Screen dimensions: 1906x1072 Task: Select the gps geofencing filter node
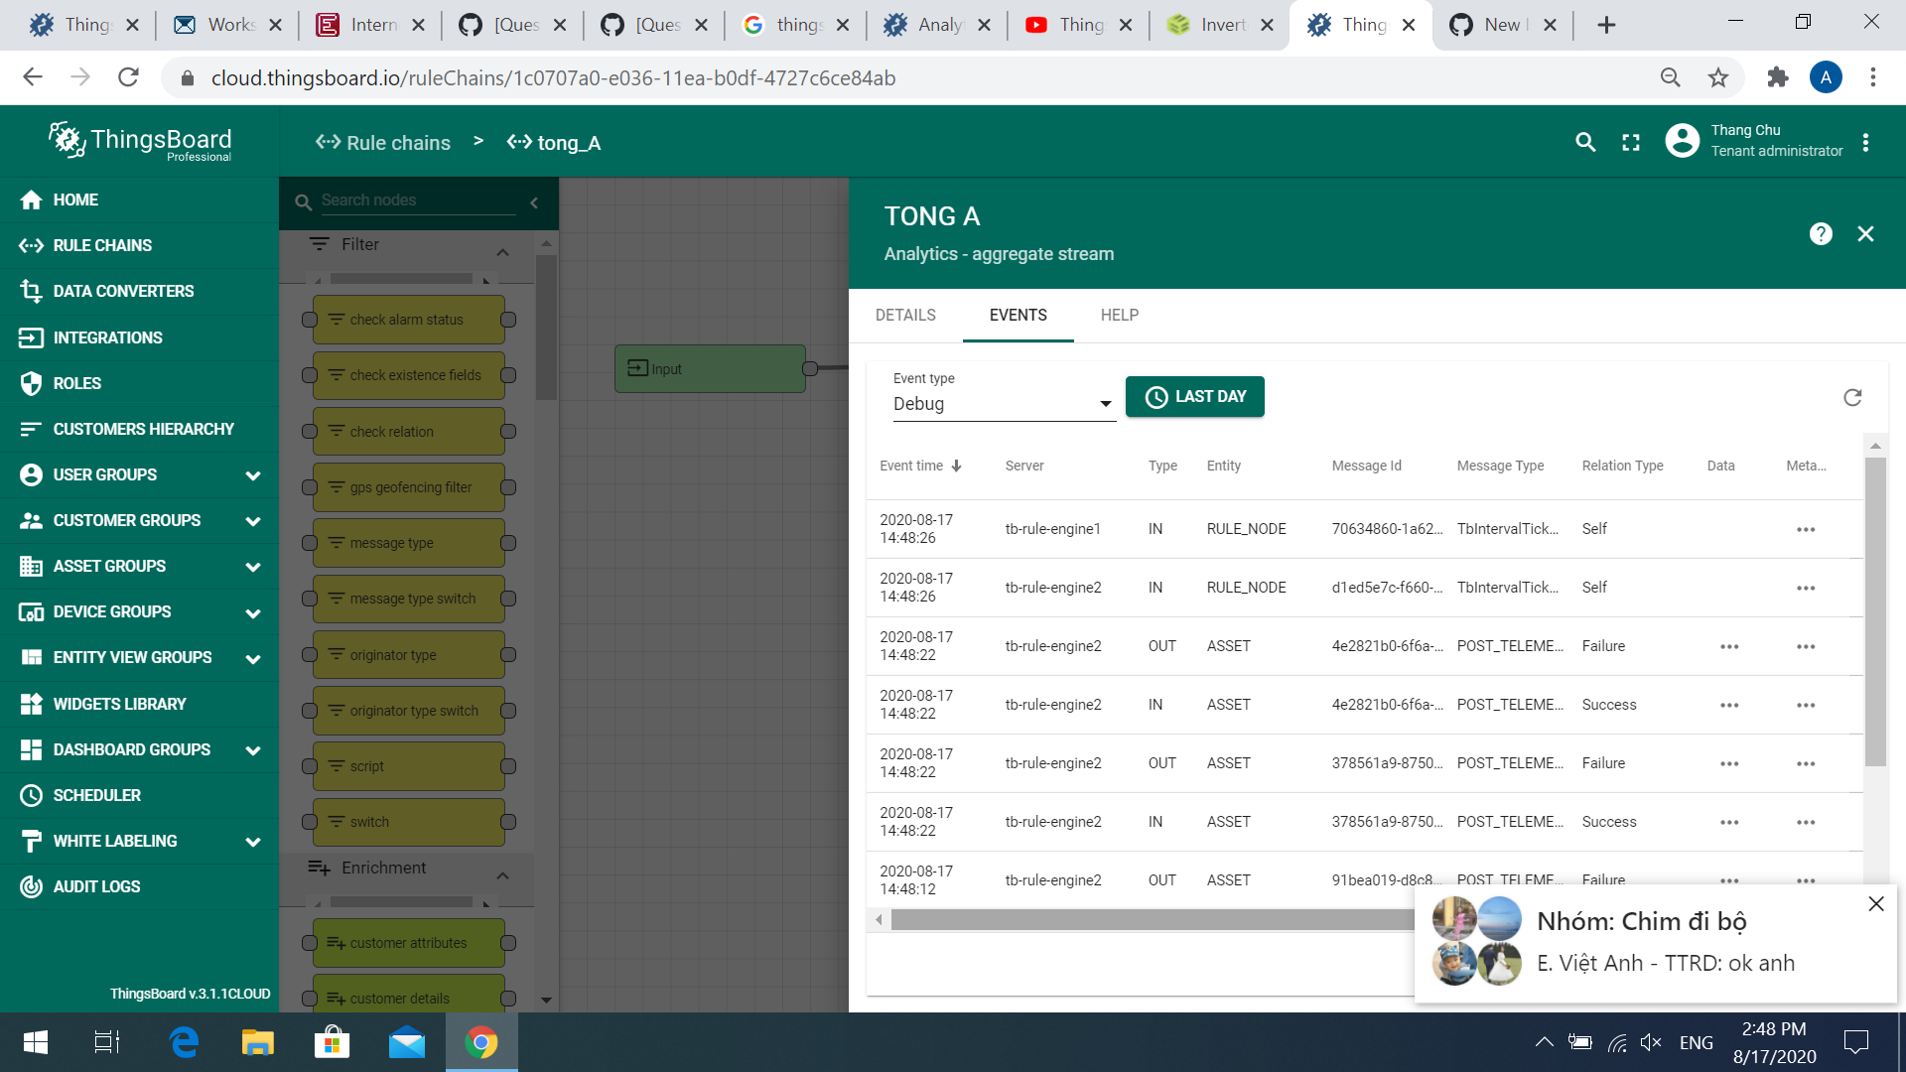409,487
